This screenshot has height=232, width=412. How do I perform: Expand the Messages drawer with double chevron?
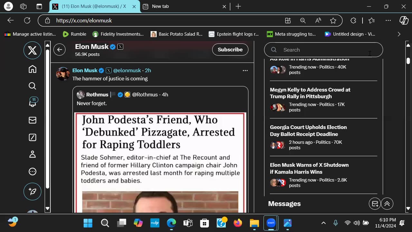click(387, 204)
